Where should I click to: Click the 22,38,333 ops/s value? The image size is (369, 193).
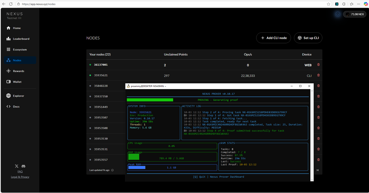(x=248, y=75)
